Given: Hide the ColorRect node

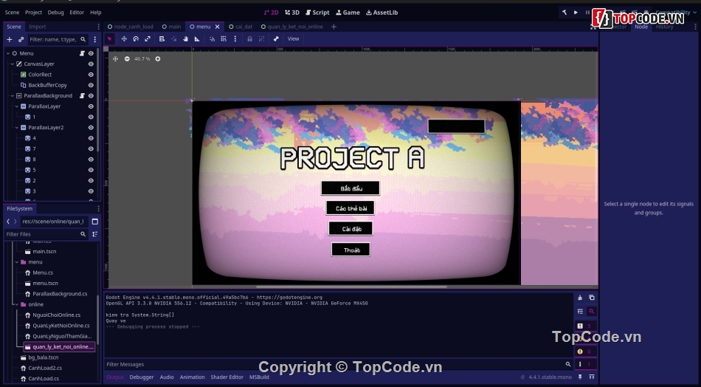Looking at the screenshot, I should 91,75.
